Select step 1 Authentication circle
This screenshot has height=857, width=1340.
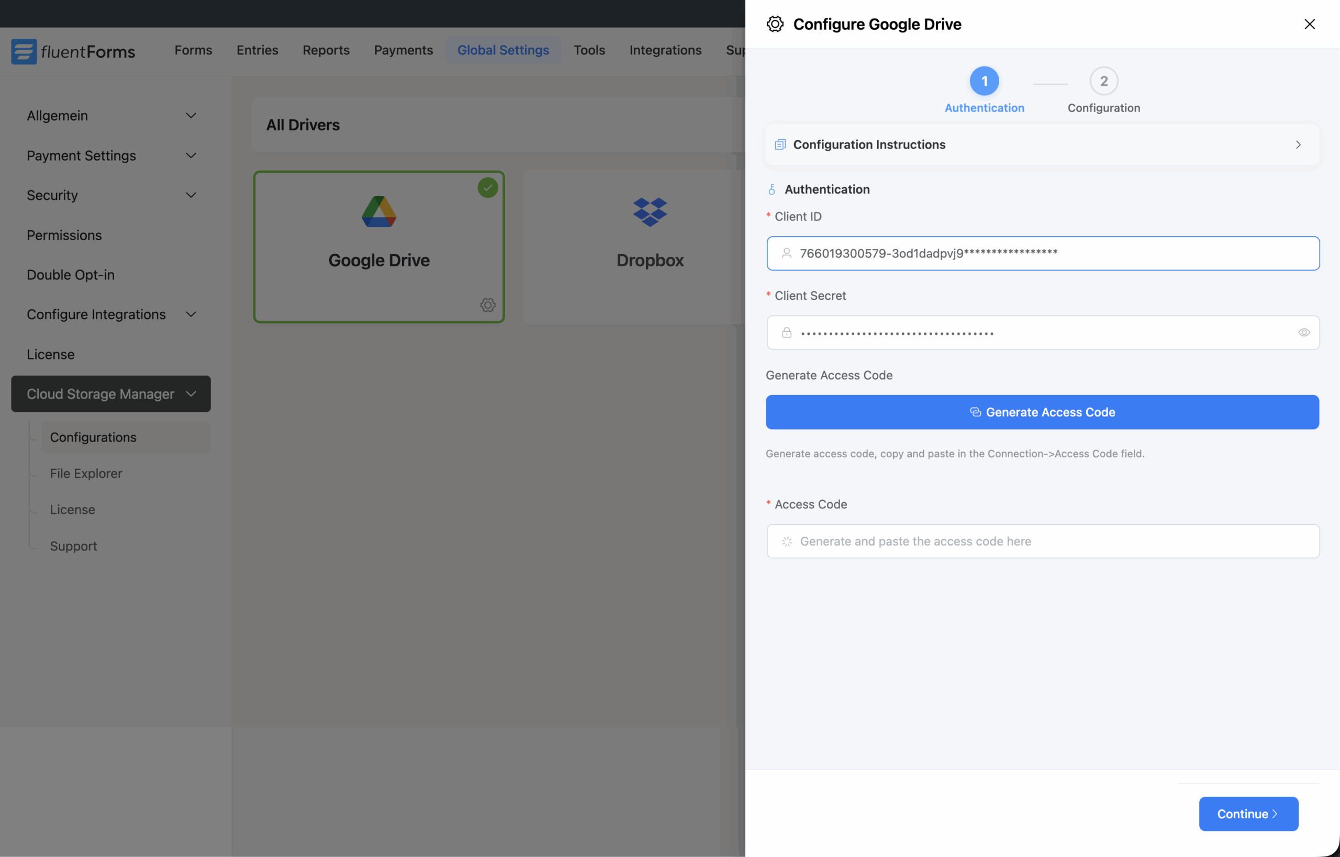pyautogui.click(x=984, y=81)
